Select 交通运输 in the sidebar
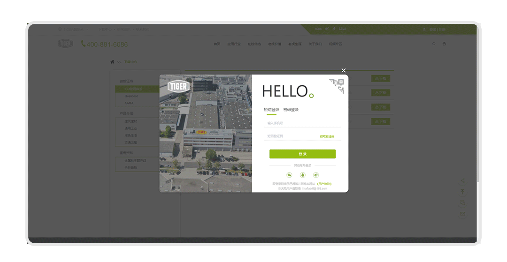 (x=131, y=142)
